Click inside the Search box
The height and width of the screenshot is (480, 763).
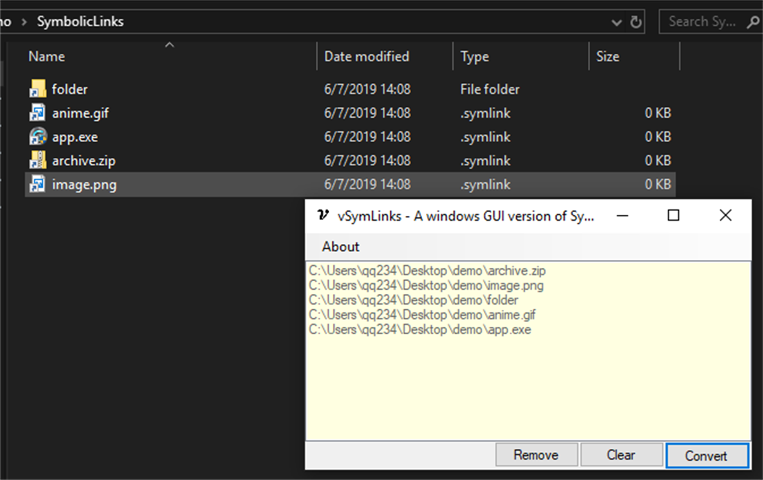pos(703,21)
